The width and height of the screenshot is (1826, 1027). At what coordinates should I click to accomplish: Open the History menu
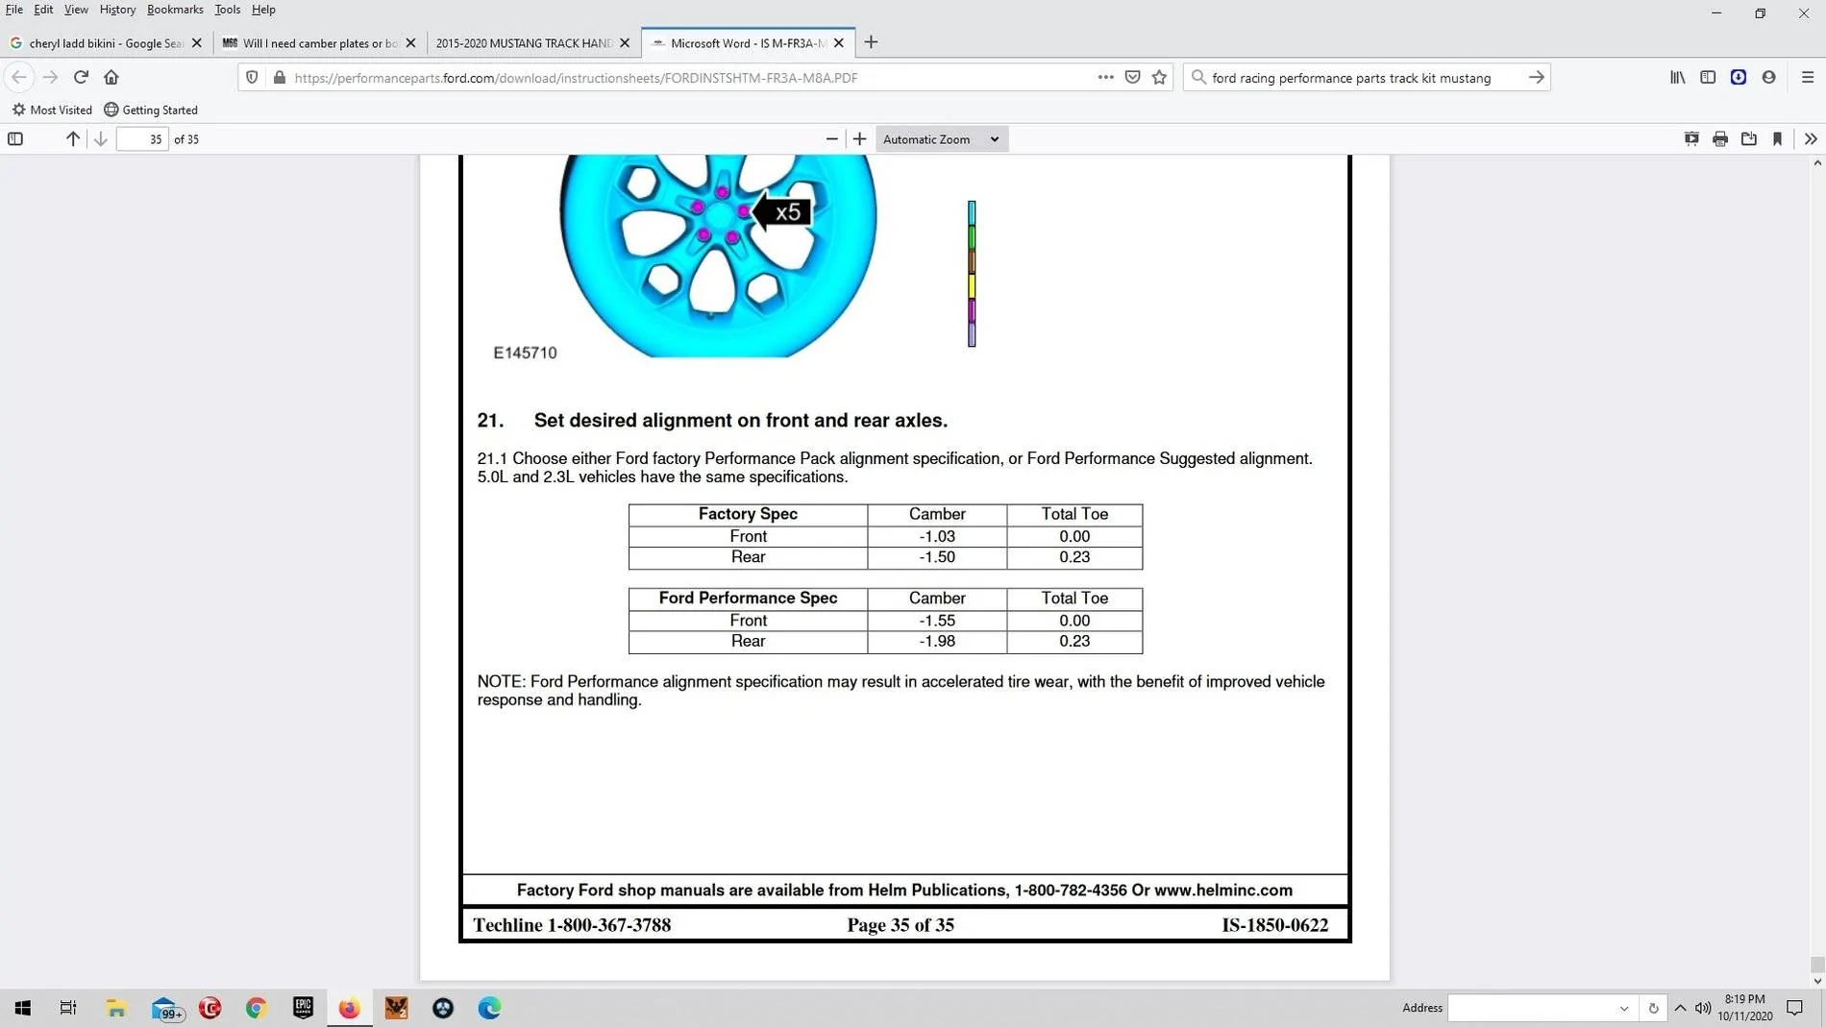coord(117,10)
